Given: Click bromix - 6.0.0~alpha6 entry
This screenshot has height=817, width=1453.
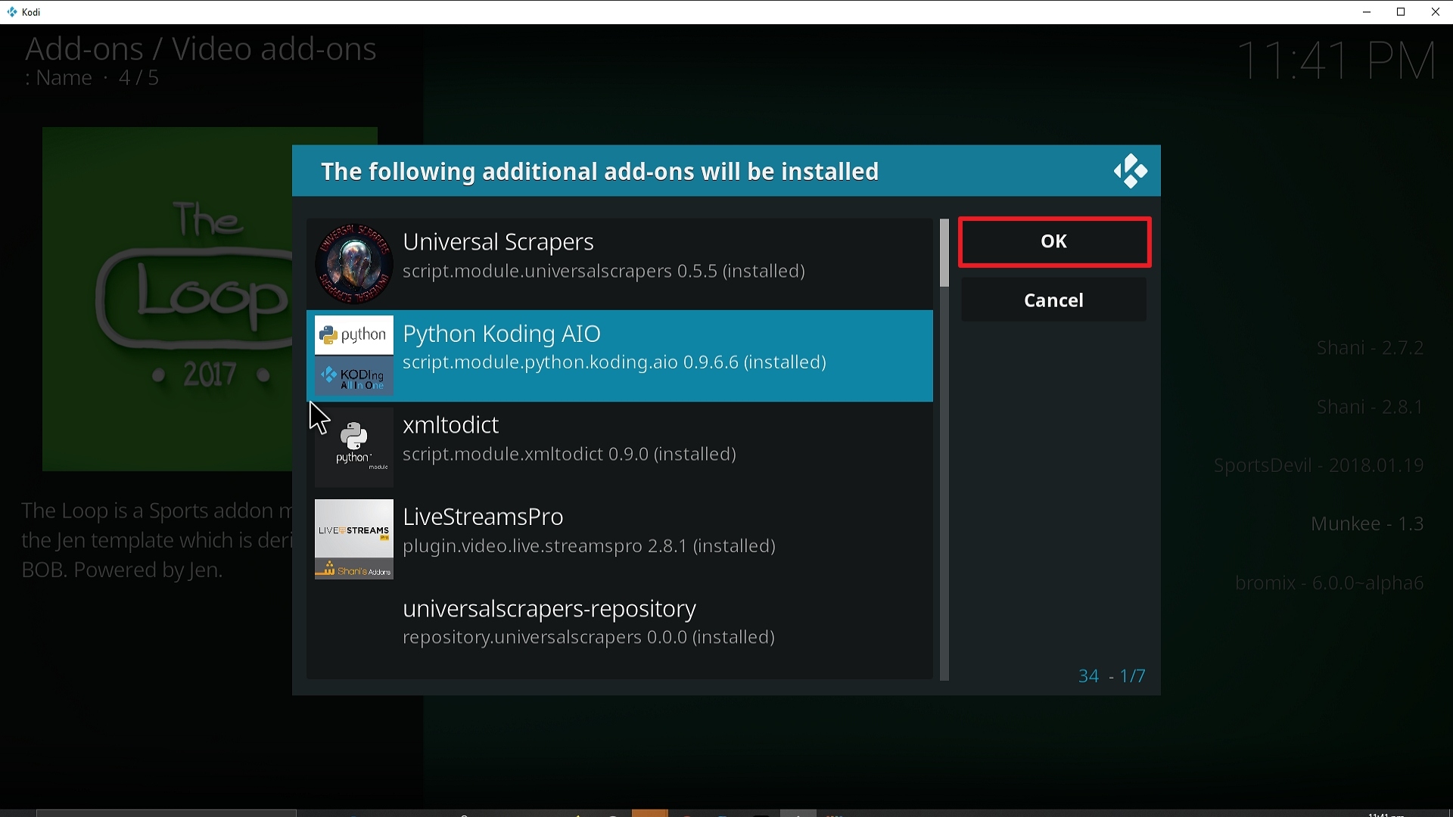Looking at the screenshot, I should click(x=1330, y=583).
